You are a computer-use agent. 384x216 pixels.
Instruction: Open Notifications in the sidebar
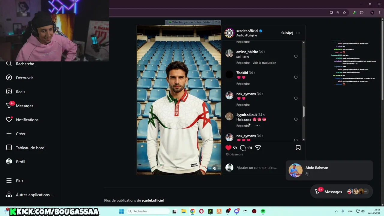point(22,120)
